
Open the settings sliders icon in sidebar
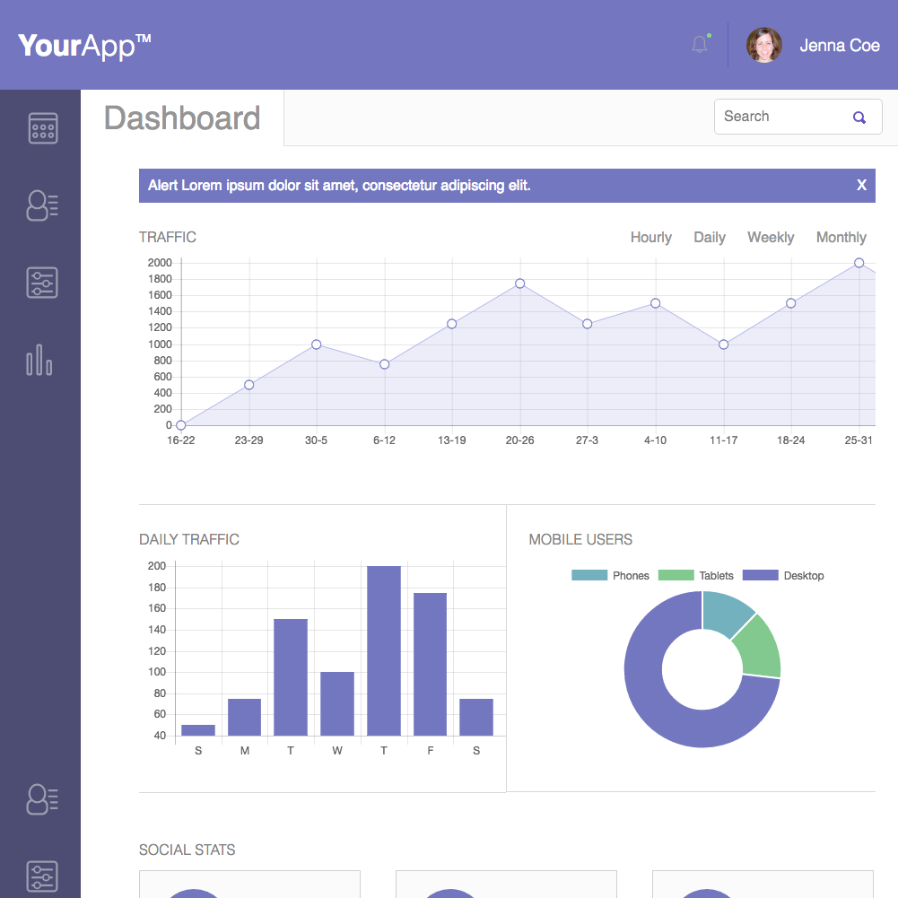(42, 283)
